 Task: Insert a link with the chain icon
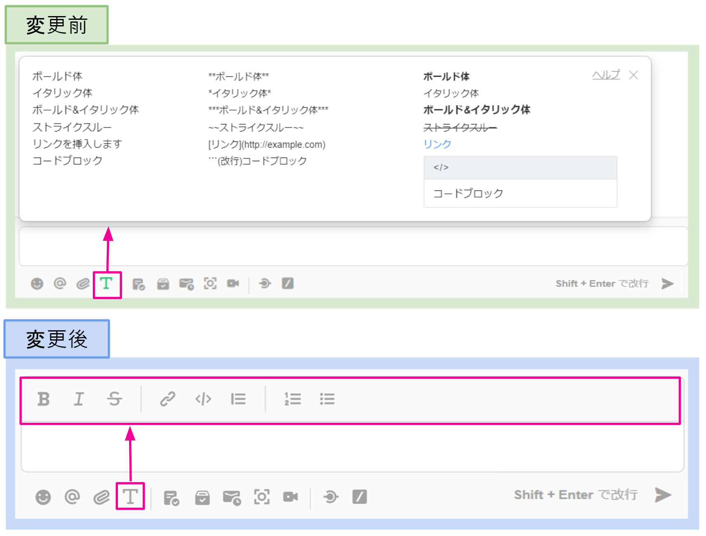168,399
